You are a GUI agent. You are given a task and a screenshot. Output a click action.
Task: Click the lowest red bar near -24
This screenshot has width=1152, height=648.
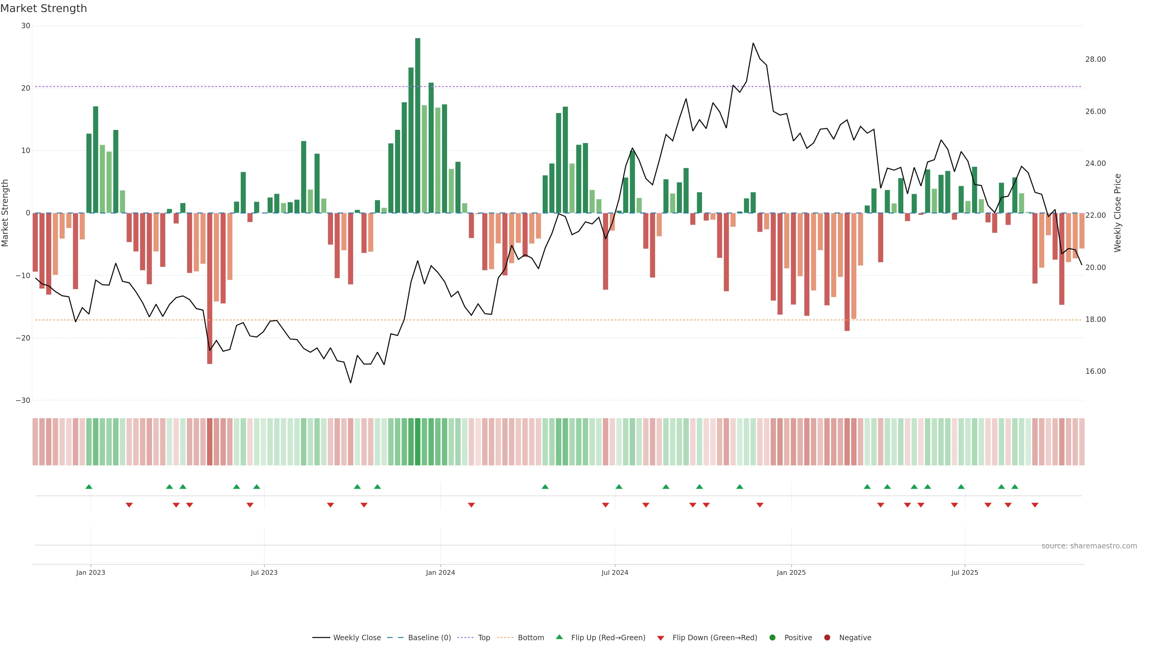(209, 288)
